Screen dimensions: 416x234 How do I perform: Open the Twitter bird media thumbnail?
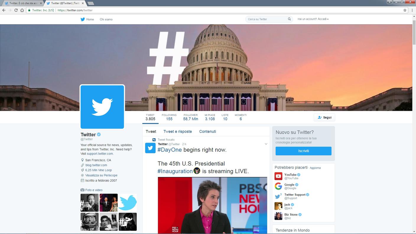click(x=128, y=203)
